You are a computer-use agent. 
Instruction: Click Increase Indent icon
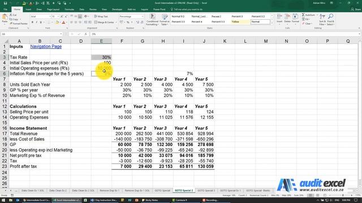pos(90,23)
